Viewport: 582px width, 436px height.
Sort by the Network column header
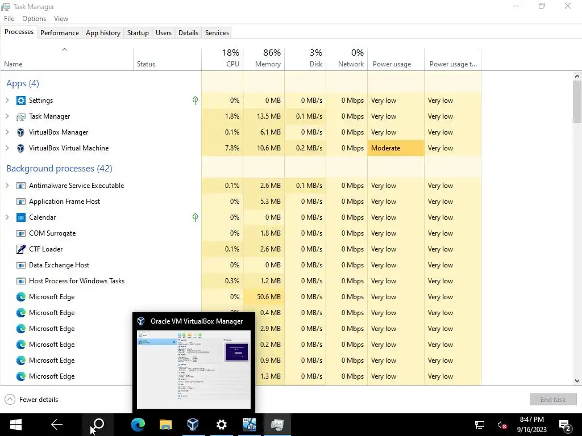click(347, 59)
